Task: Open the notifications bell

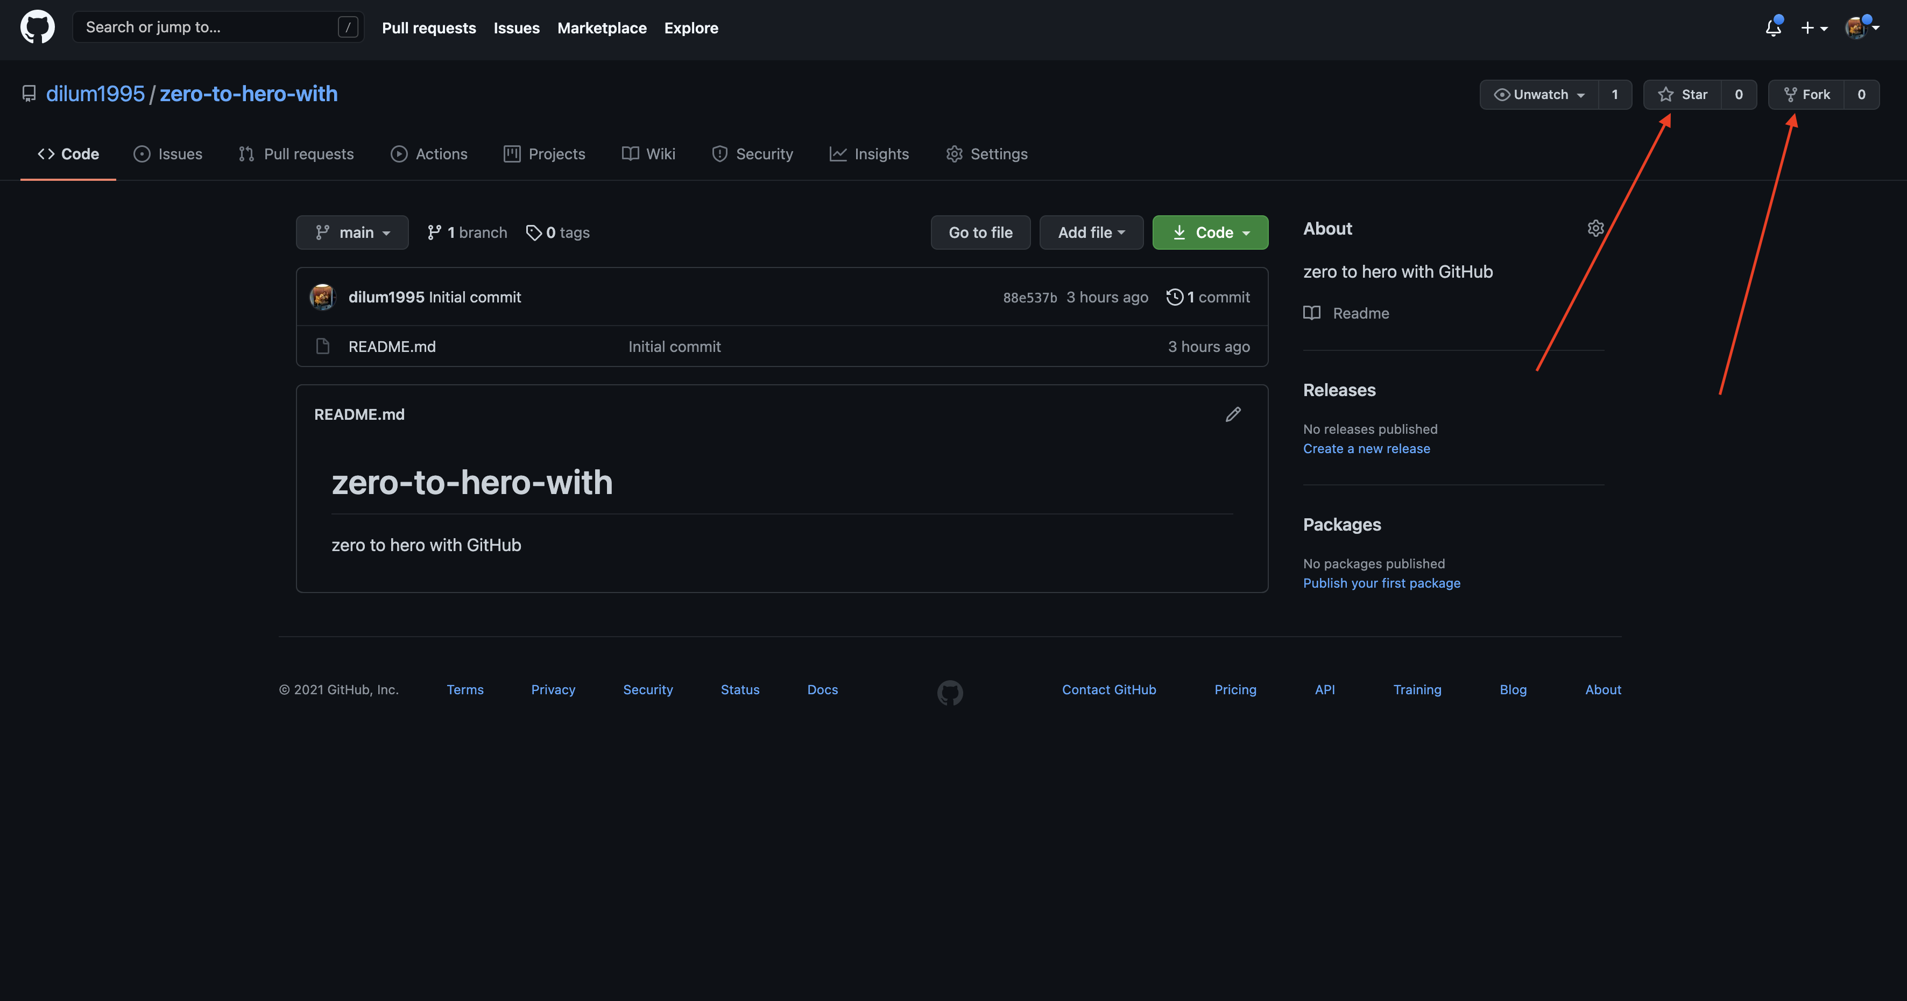Action: coord(1773,28)
